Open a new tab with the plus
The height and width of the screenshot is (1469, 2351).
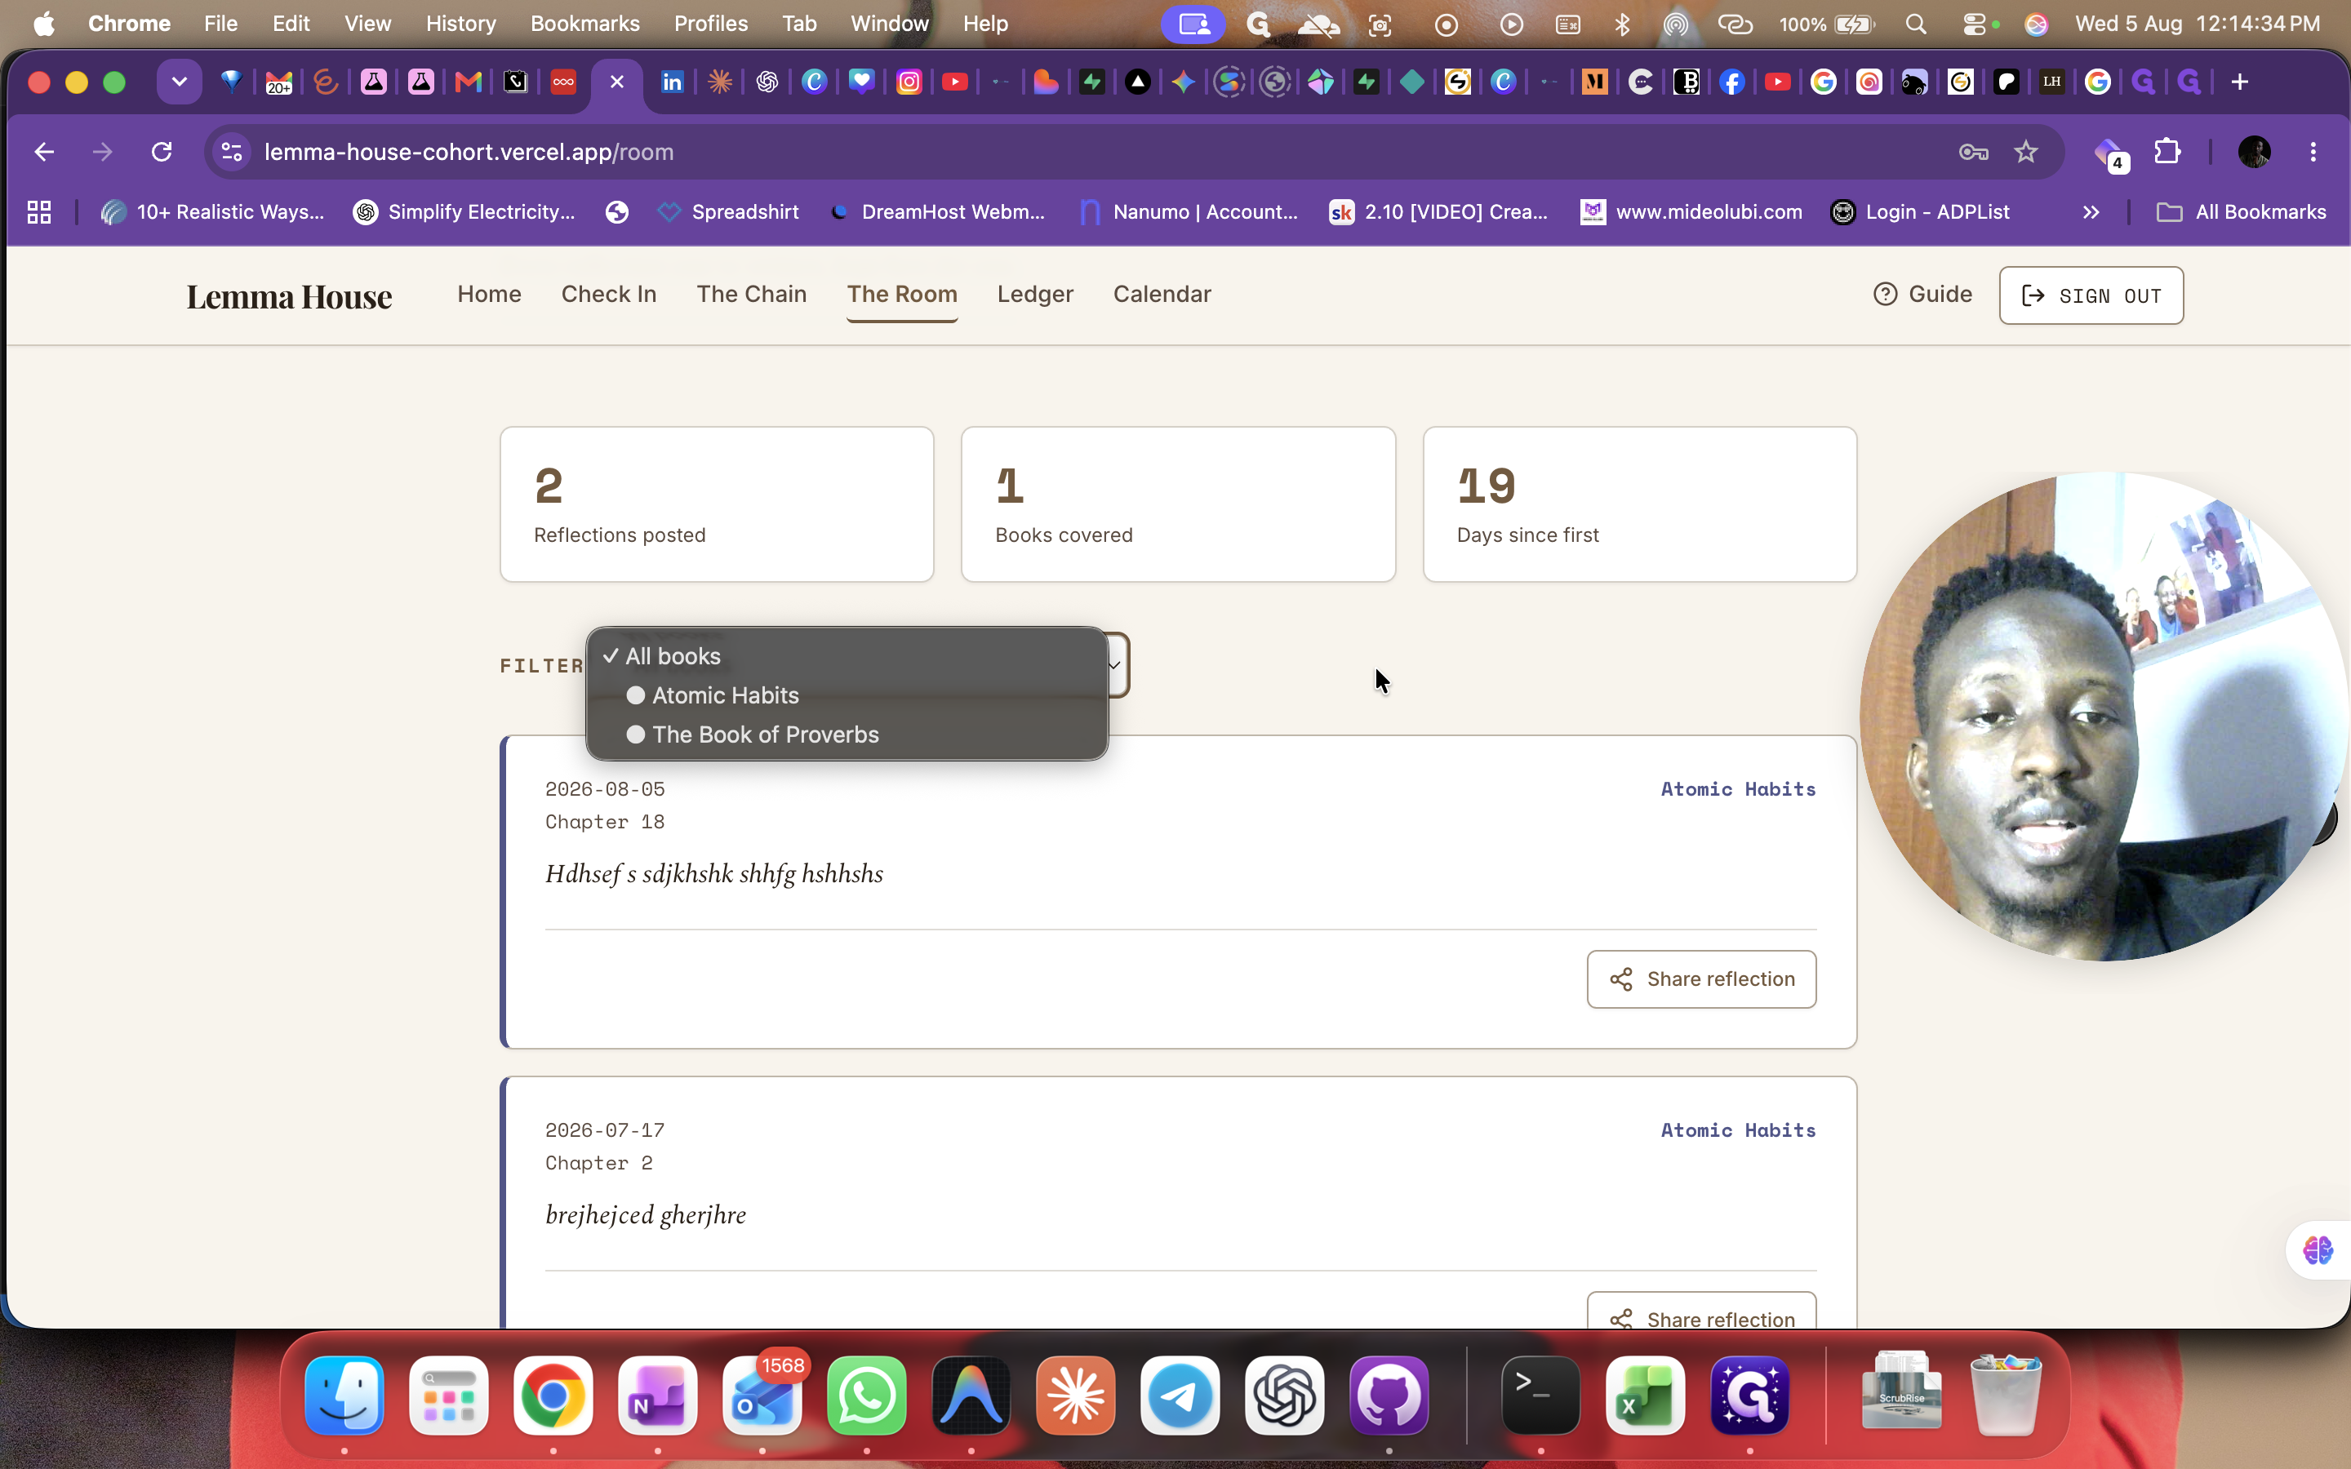pos(2240,82)
